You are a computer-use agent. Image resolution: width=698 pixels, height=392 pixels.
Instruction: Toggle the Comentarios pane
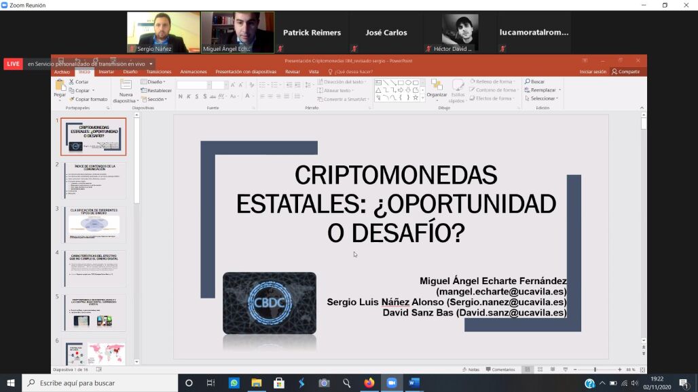(x=500, y=370)
